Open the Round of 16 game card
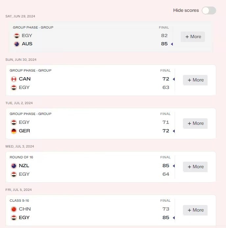Image resolution: width=226 pixels, height=228 pixels. [x=111, y=167]
